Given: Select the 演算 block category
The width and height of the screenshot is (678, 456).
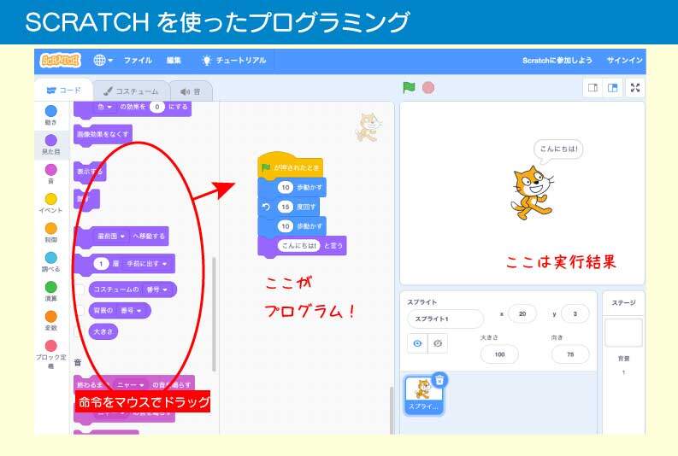Looking at the screenshot, I should point(51,291).
